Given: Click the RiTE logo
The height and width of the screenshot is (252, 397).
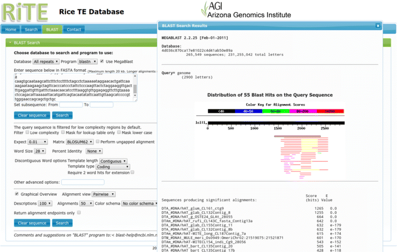Looking at the screenshot, I should [x=26, y=11].
